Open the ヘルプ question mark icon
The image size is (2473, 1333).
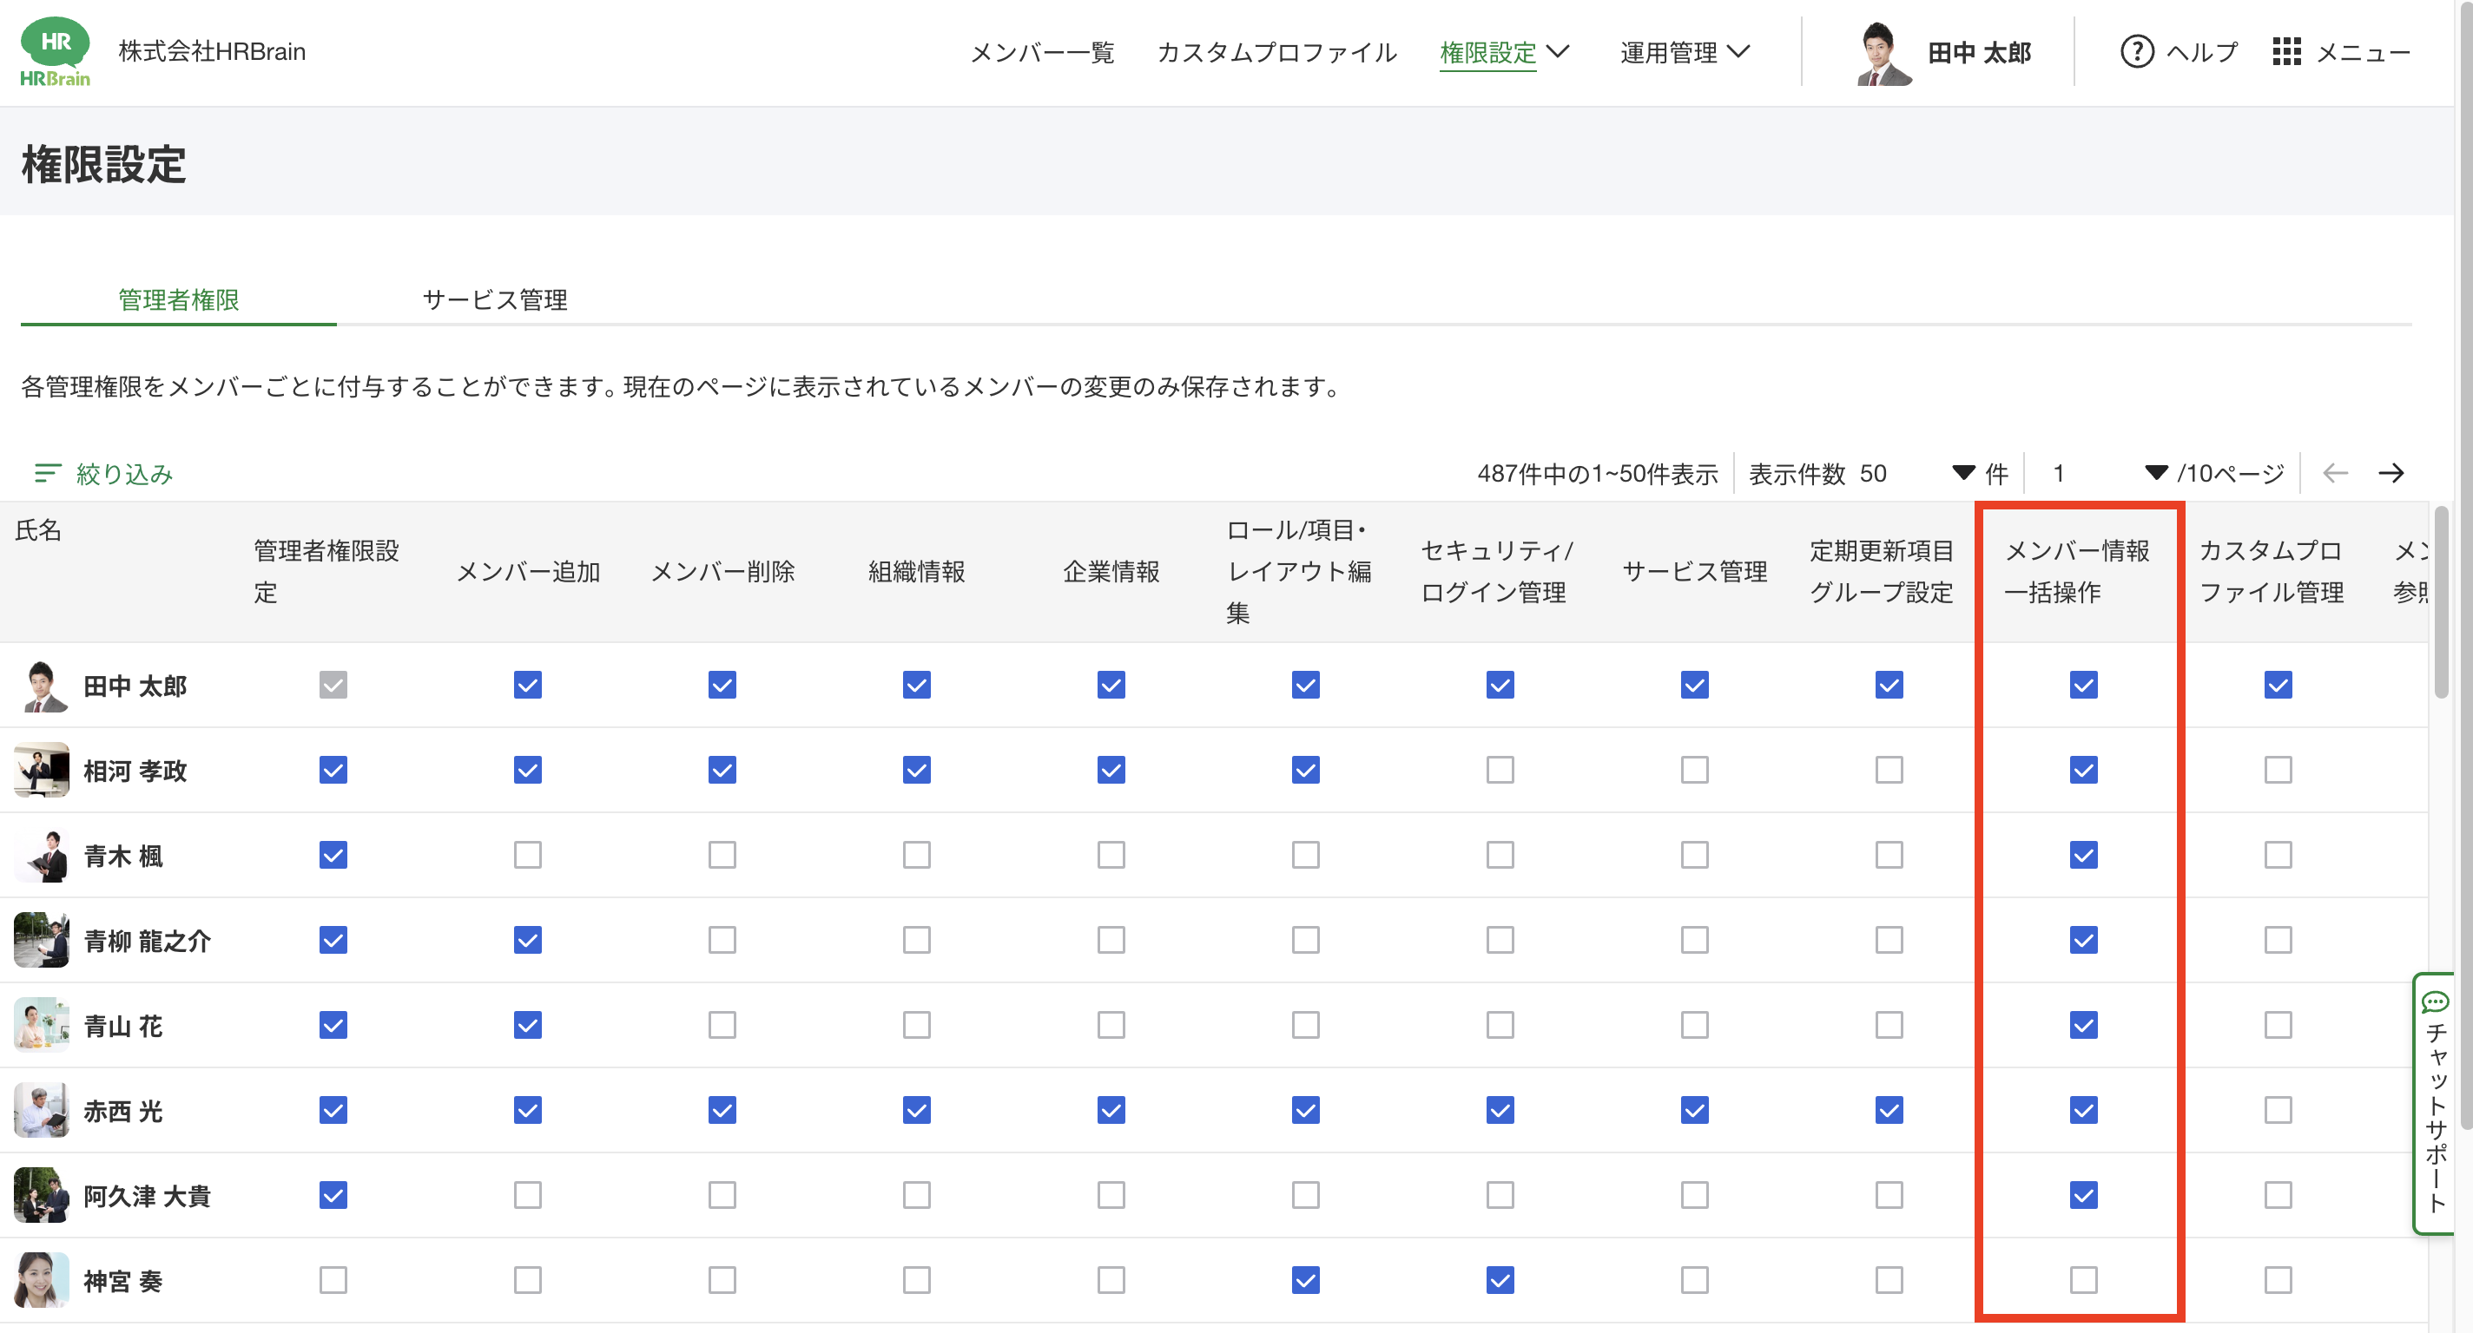click(x=2136, y=52)
